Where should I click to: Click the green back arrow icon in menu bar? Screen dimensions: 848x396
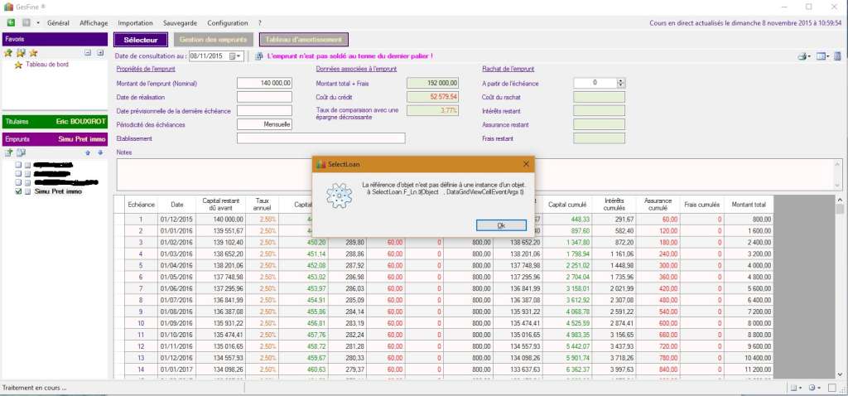(x=11, y=23)
